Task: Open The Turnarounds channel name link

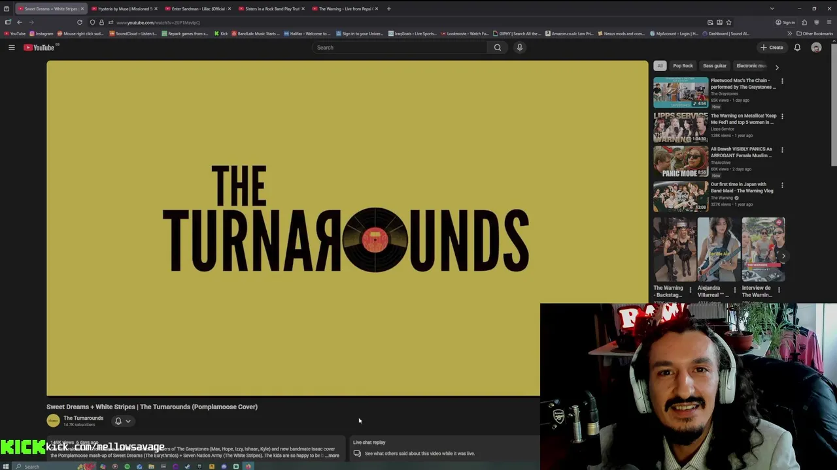Action: pos(83,418)
